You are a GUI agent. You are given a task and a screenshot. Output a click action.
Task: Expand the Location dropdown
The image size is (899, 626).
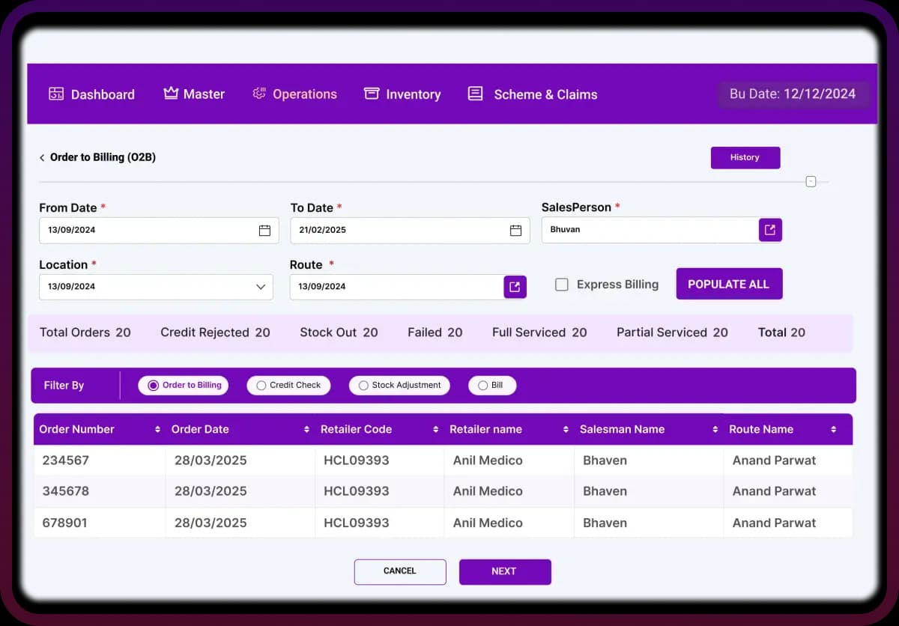[261, 287]
